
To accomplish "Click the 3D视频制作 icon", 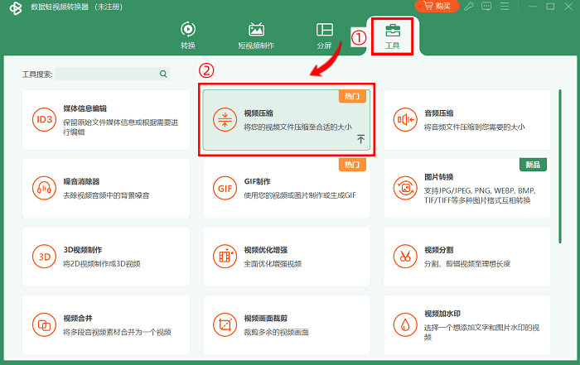I will pyautogui.click(x=44, y=257).
